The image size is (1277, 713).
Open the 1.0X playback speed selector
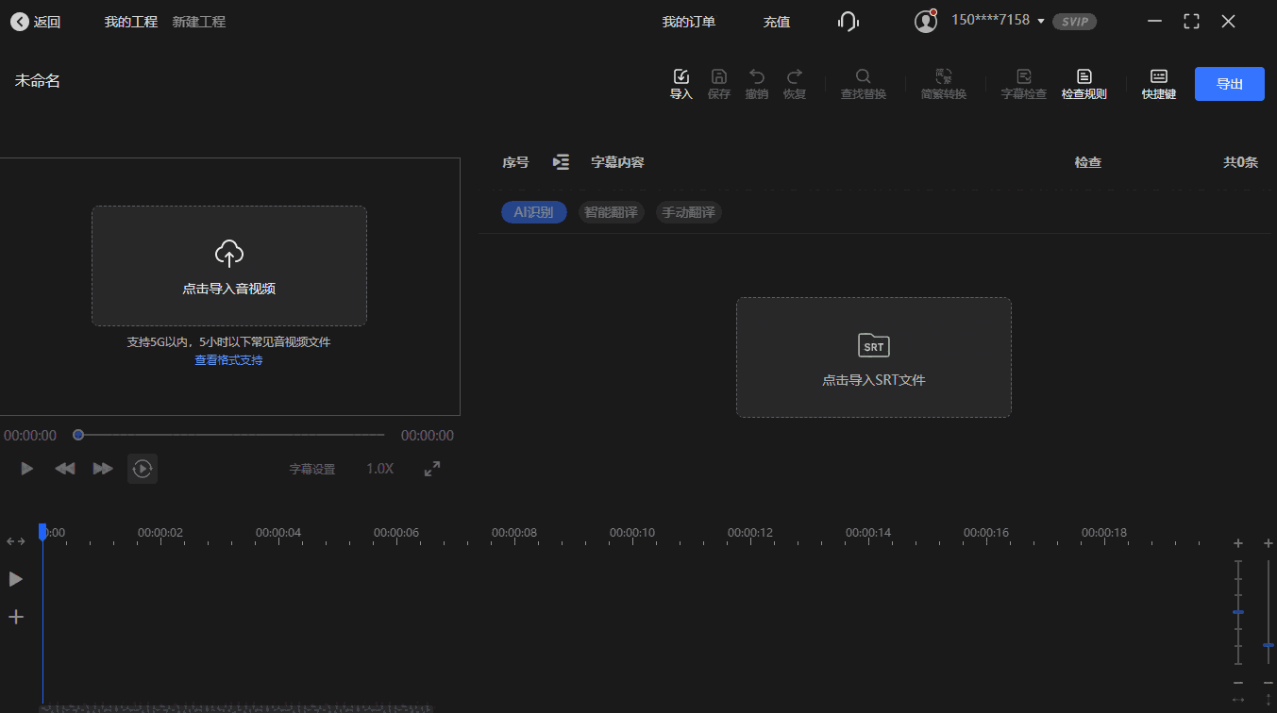[380, 469]
